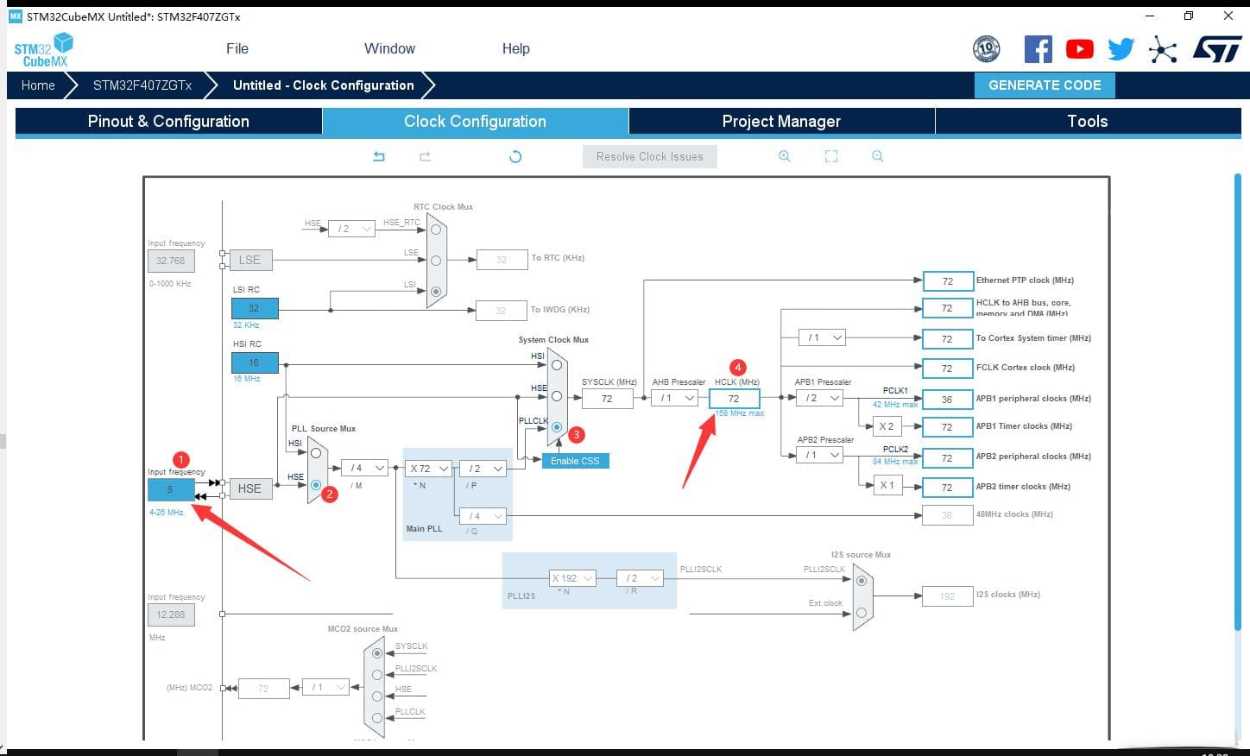Viewport: 1250px width, 756px height.
Task: Switch to Project Manager tab
Action: 781,122
